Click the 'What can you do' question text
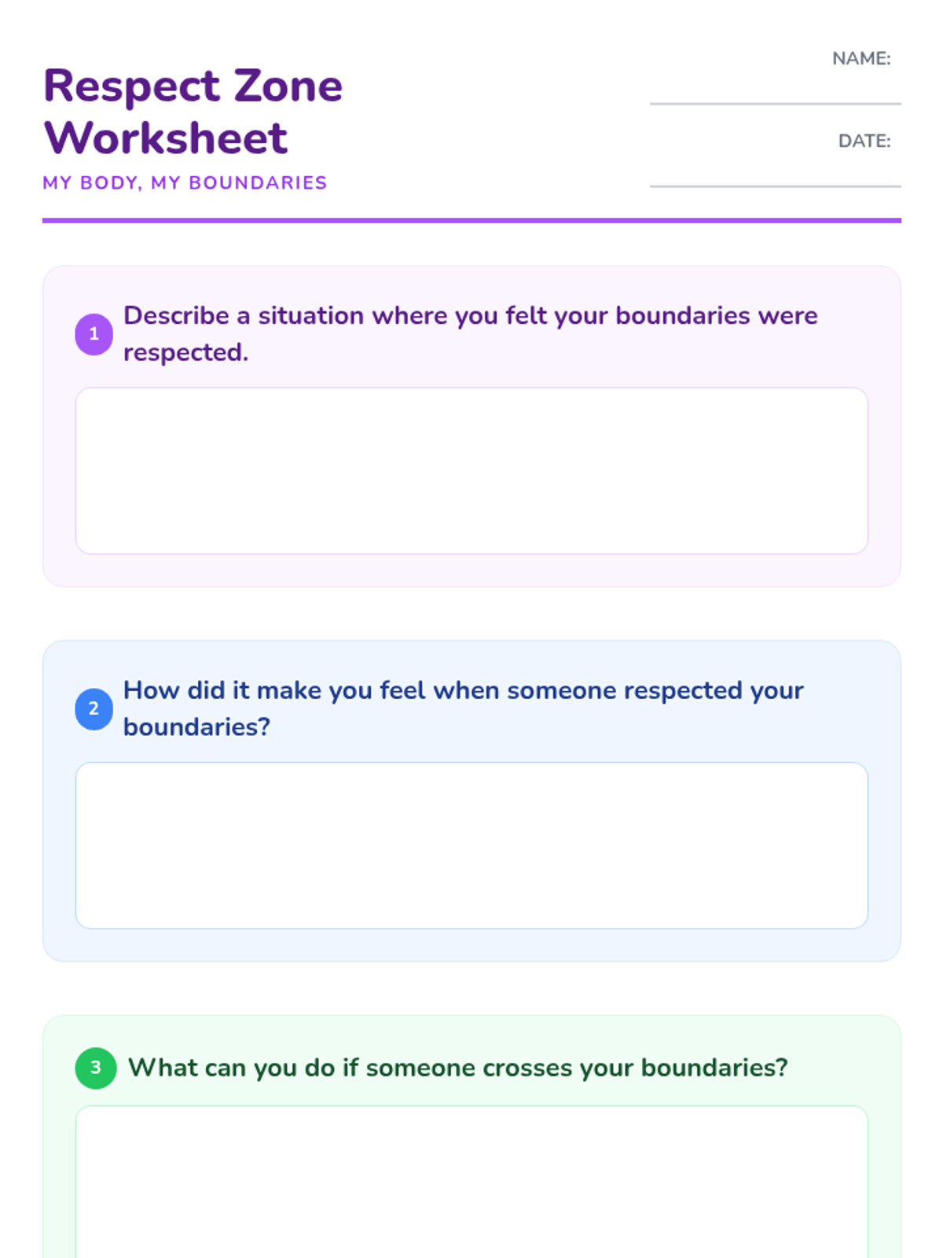 point(457,1068)
